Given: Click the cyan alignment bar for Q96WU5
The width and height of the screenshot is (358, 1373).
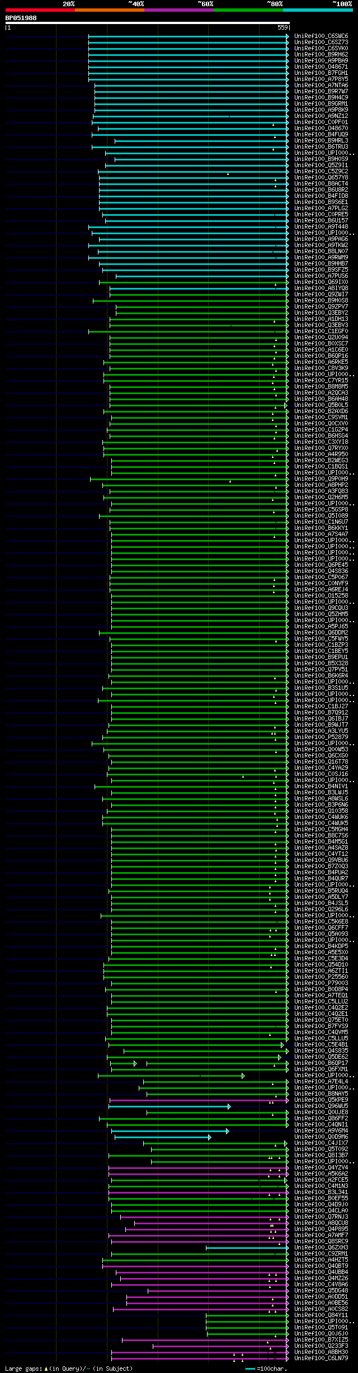Looking at the screenshot, I should [169, 1106].
